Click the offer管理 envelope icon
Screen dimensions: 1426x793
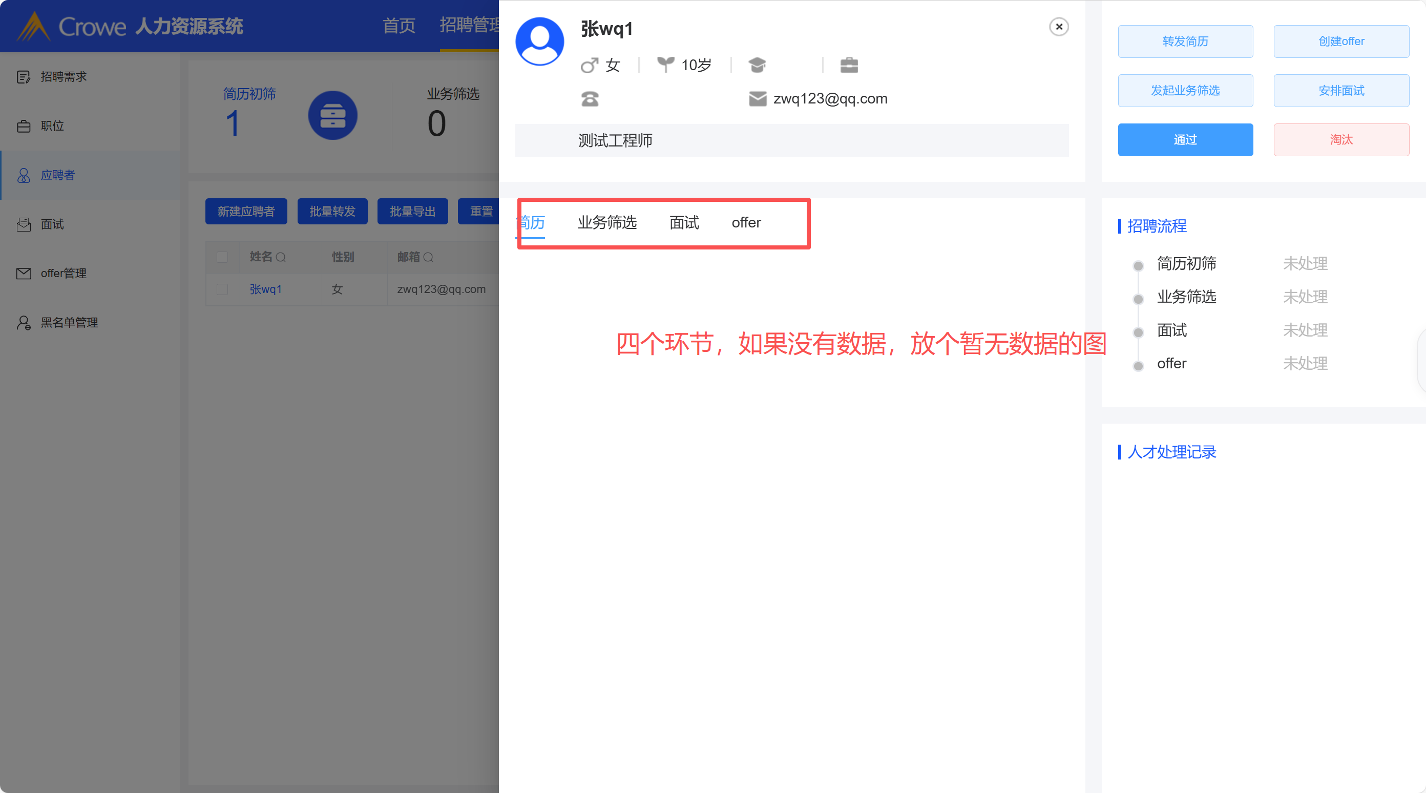click(23, 274)
